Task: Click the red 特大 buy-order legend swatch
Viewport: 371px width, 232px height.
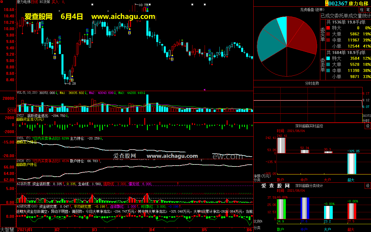Action: point(328,28)
